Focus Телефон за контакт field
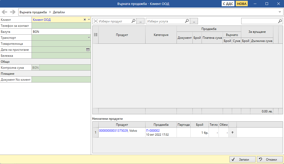 [x=61, y=26]
